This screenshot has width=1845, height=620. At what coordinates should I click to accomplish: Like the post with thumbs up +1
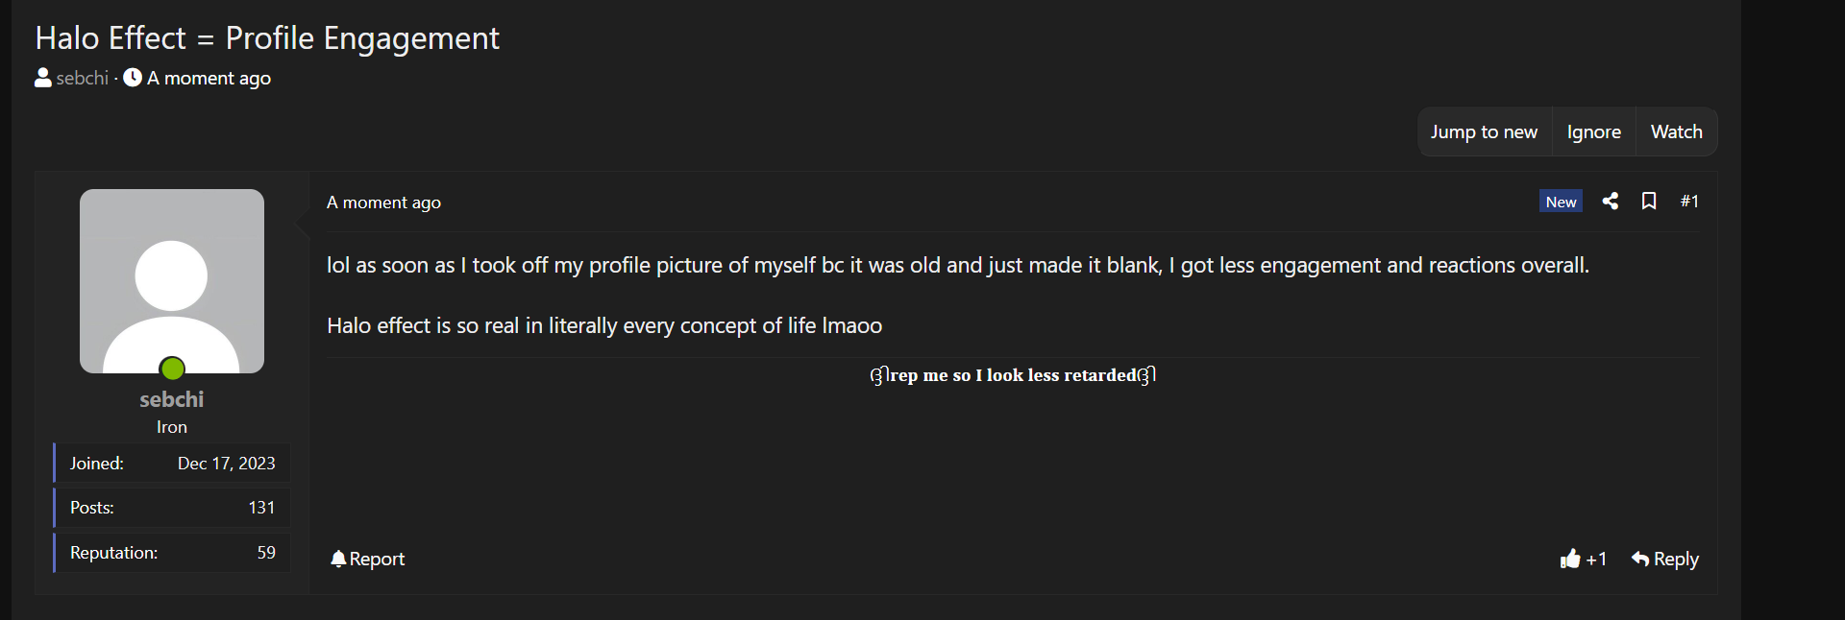pos(1583,559)
